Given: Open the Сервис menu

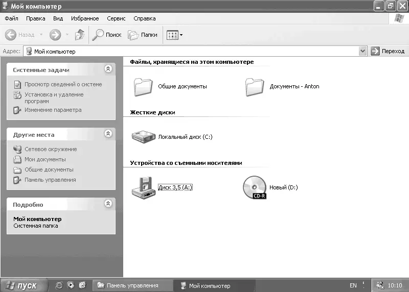Looking at the screenshot, I should [116, 18].
